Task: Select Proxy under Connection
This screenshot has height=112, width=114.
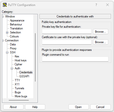Action: tap(13, 48)
